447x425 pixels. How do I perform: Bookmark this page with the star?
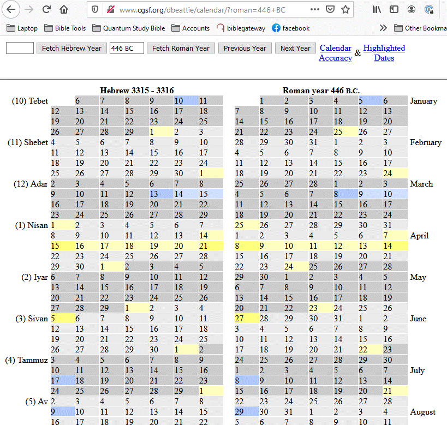click(x=345, y=10)
